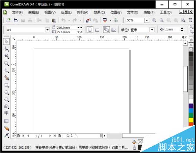Toggle apply layout to all pages
Viewport: 196px width, 153px height.
(x=107, y=30)
